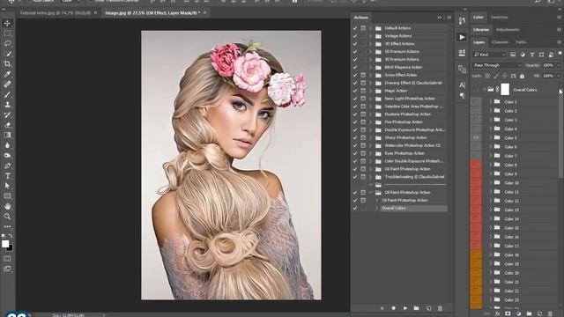Click the background color swatch
This screenshot has height=317, width=564.
pyautogui.click(x=10, y=247)
